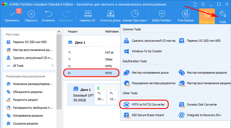Click the 01 pending operations badge
The height and width of the screenshot is (128, 231).
18,11
